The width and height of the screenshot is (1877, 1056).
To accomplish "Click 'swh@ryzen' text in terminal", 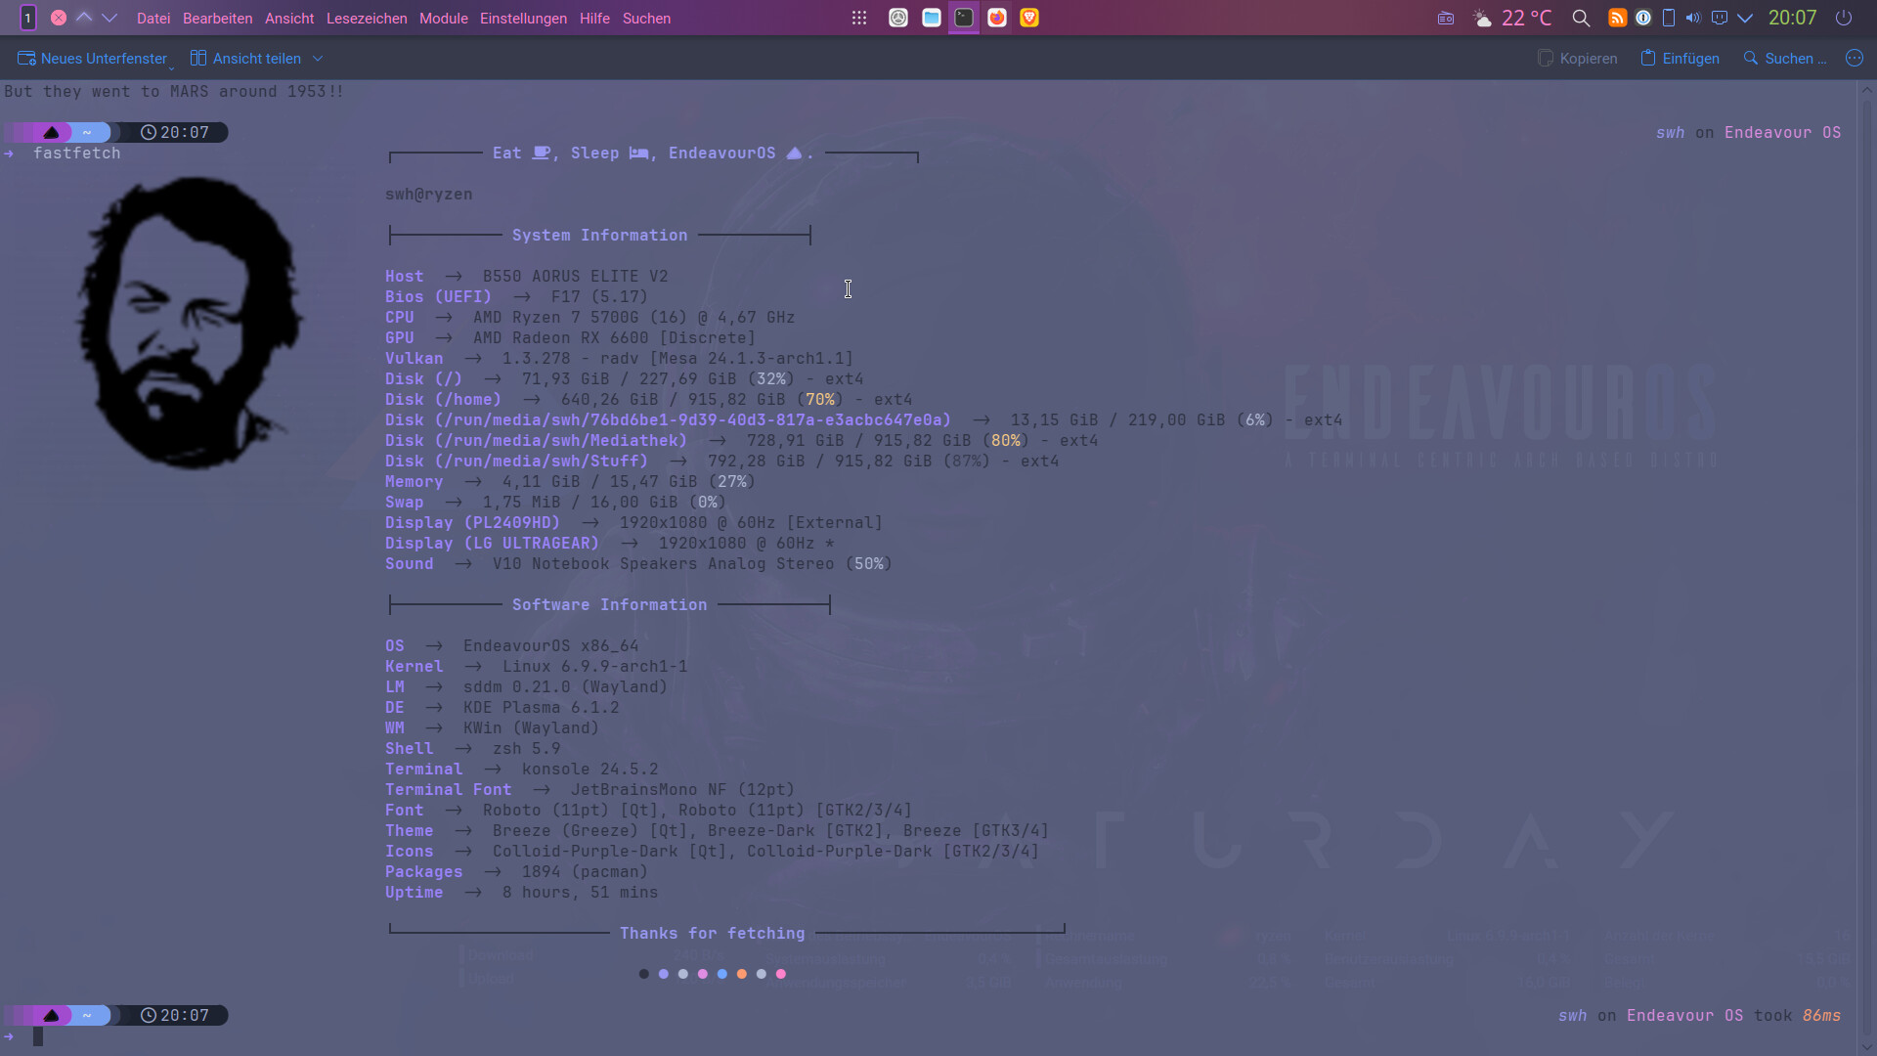I will (x=428, y=194).
